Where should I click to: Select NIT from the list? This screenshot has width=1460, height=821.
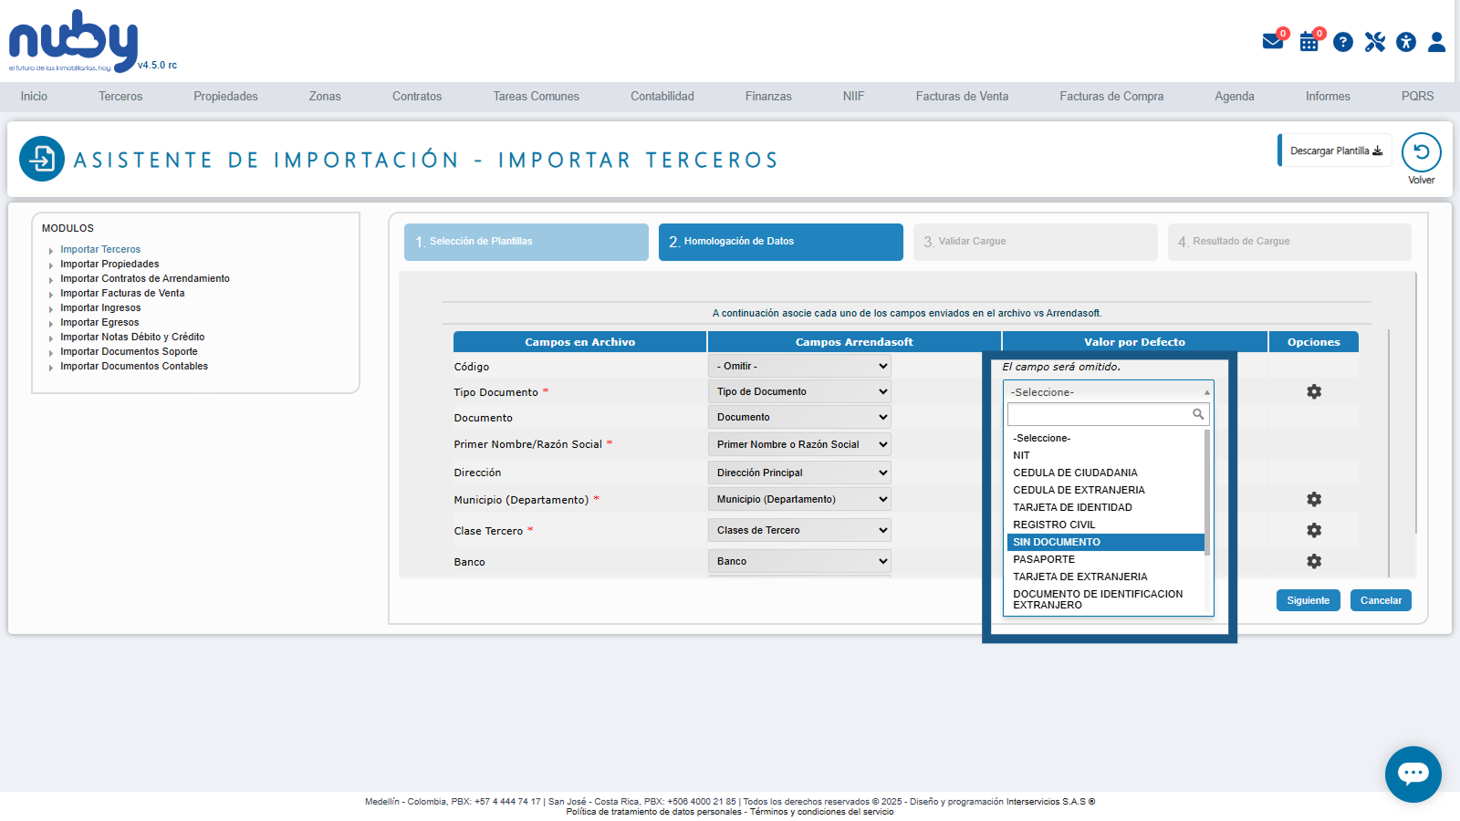point(1106,455)
